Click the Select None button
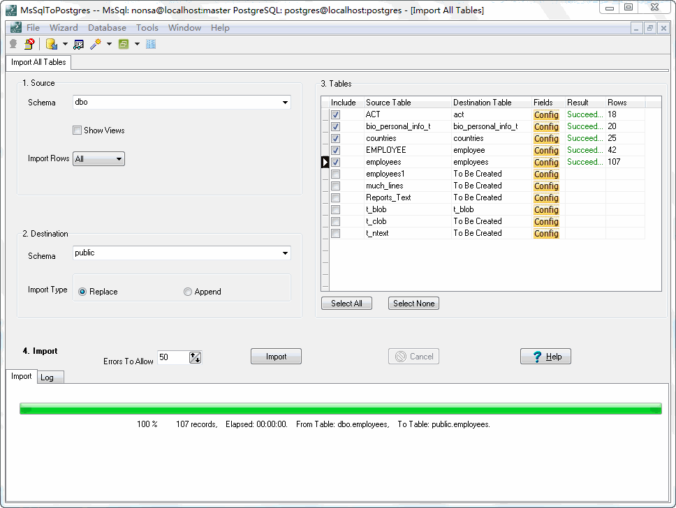 pyautogui.click(x=413, y=304)
